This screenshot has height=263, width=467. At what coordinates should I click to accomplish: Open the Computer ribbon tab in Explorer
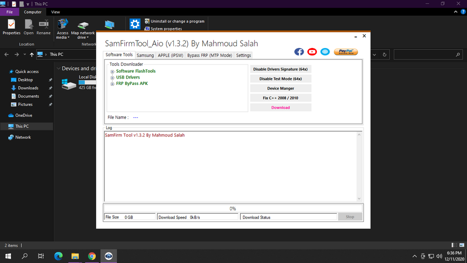tap(32, 12)
